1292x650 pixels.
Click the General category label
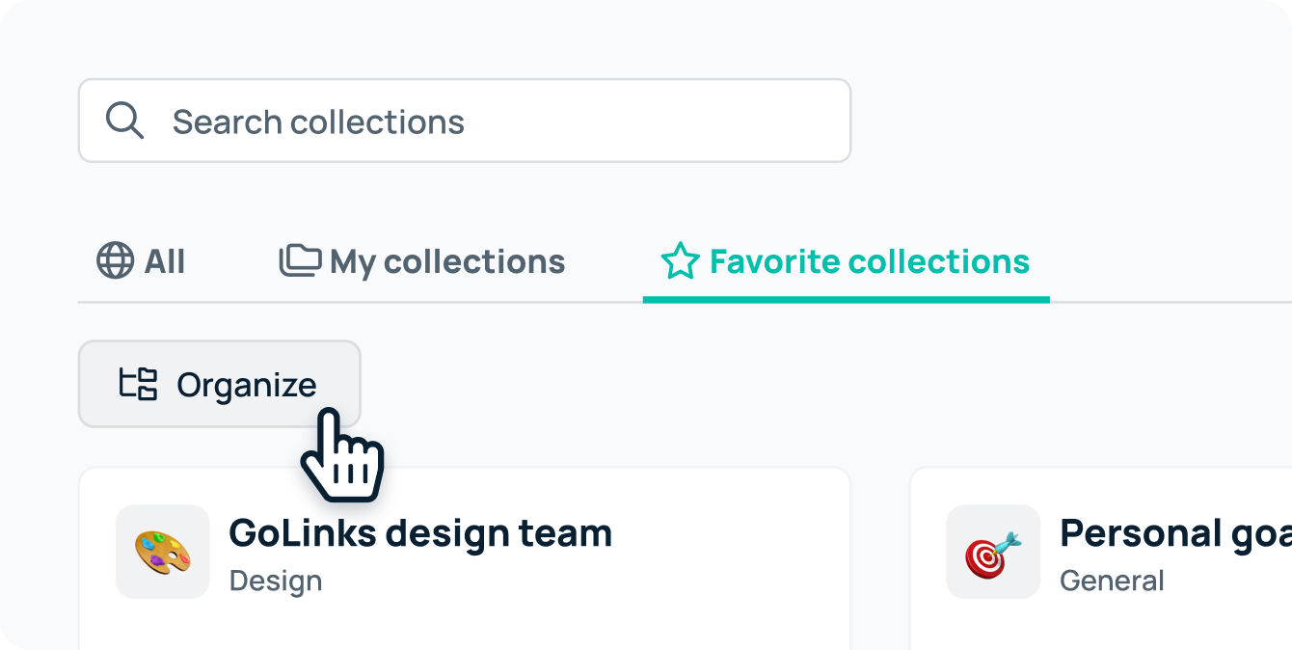click(x=1112, y=580)
